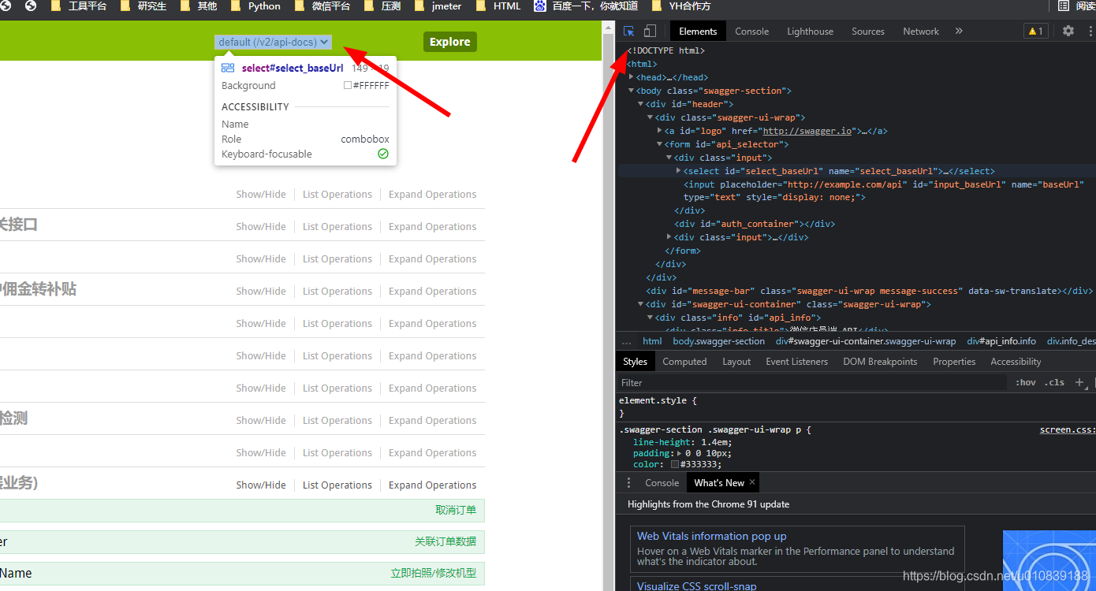
Task: Open the YH合作方 bookmark folder
Action: pos(680,6)
